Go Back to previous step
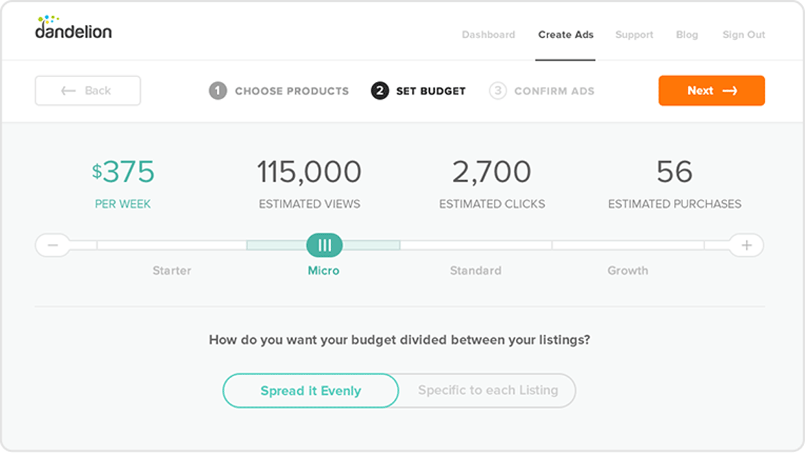 (x=88, y=91)
